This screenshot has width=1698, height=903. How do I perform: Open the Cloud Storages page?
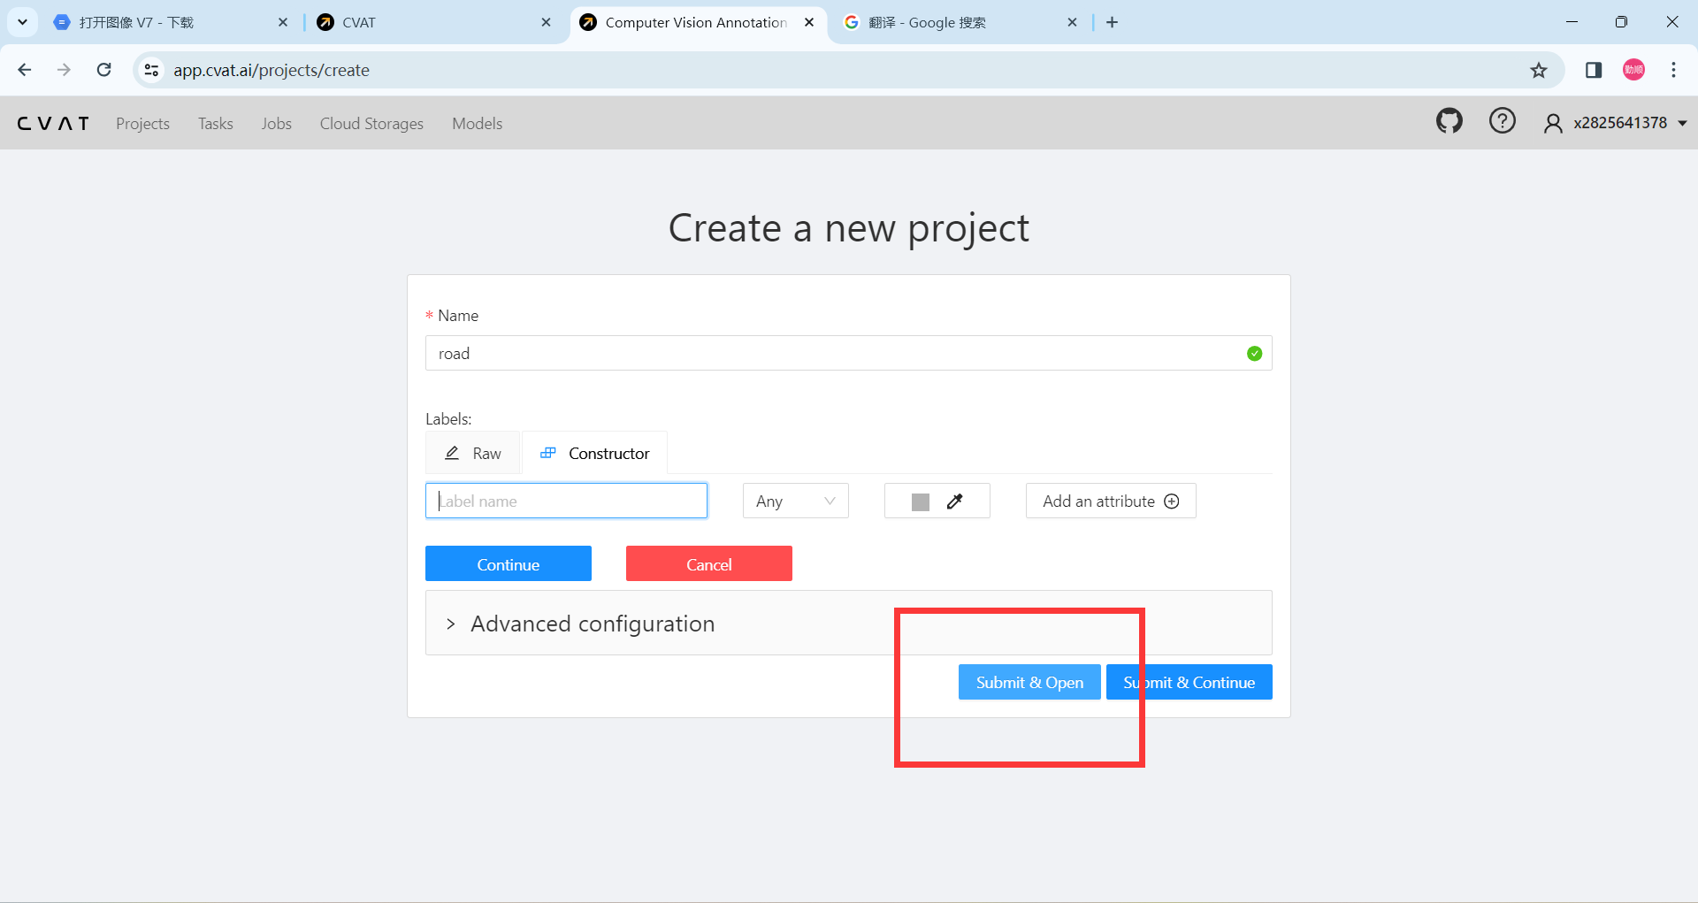(371, 124)
